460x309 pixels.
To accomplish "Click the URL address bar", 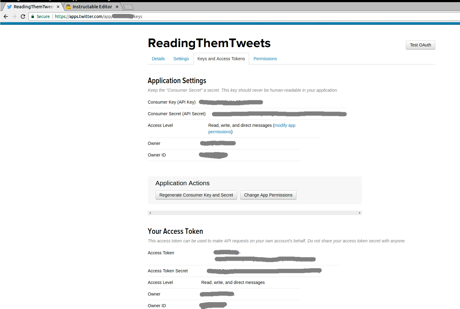I will point(245,17).
